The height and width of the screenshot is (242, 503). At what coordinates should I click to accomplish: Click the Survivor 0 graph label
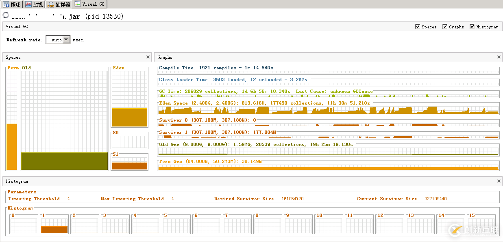[207, 120]
